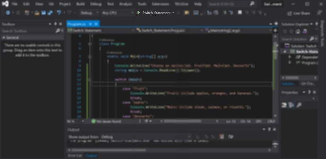Open the Git menu
This screenshot has width=326, height=159.
click(51, 4)
